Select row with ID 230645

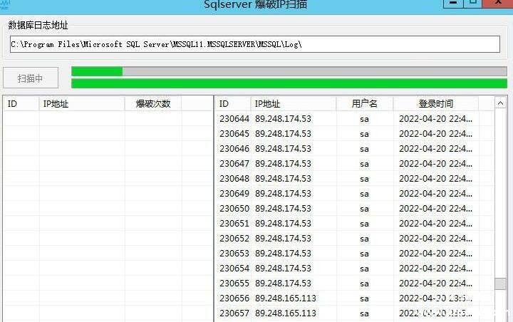[355, 133]
